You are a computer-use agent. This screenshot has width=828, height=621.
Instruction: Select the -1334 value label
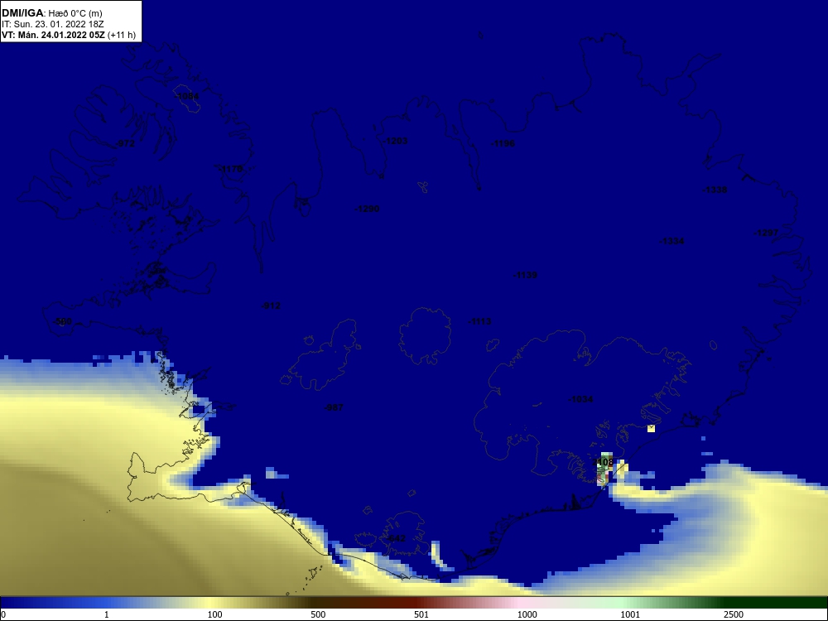(x=672, y=241)
